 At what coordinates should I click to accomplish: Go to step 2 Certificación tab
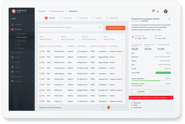[x=66, y=18]
